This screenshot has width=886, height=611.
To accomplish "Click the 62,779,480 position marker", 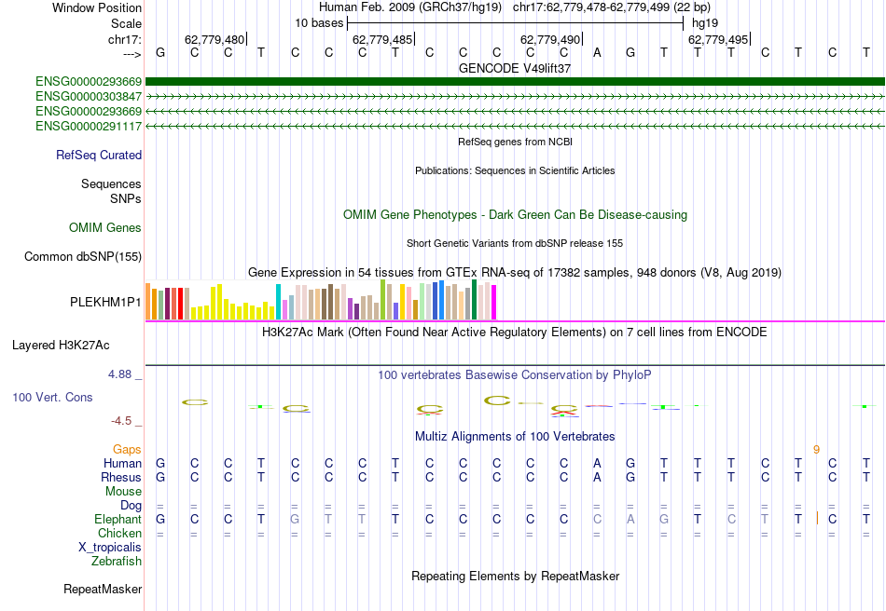I will [x=215, y=39].
